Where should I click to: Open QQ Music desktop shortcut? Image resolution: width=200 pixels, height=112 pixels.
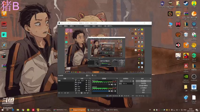tap(194, 4)
